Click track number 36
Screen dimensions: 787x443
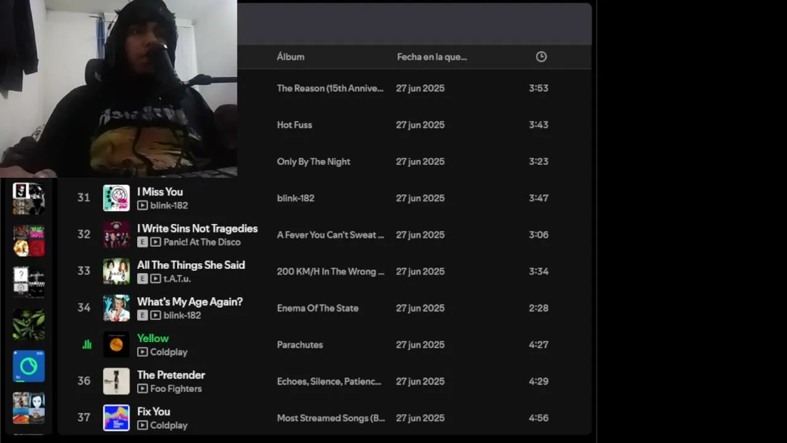(84, 380)
